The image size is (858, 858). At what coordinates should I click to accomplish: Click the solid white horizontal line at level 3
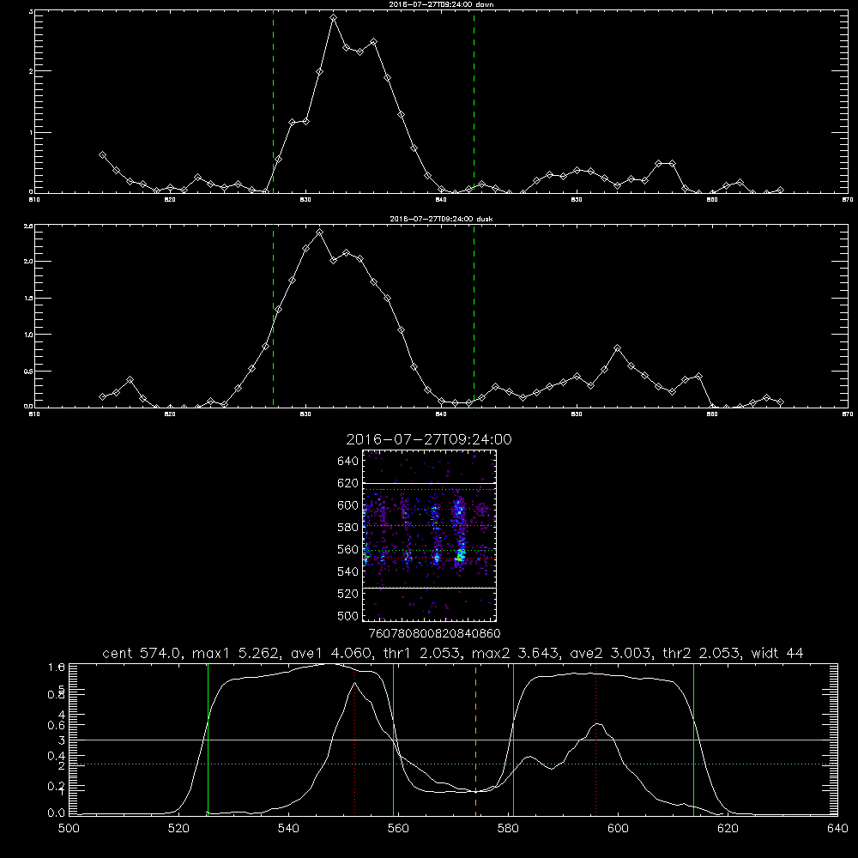pyautogui.click(x=454, y=740)
